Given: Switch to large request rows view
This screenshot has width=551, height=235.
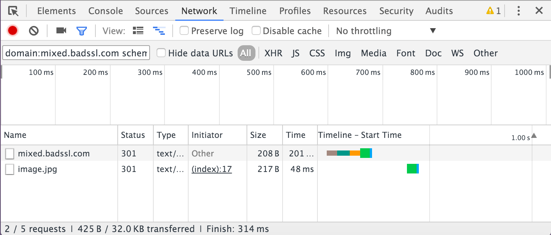Looking at the screenshot, I should (x=138, y=31).
